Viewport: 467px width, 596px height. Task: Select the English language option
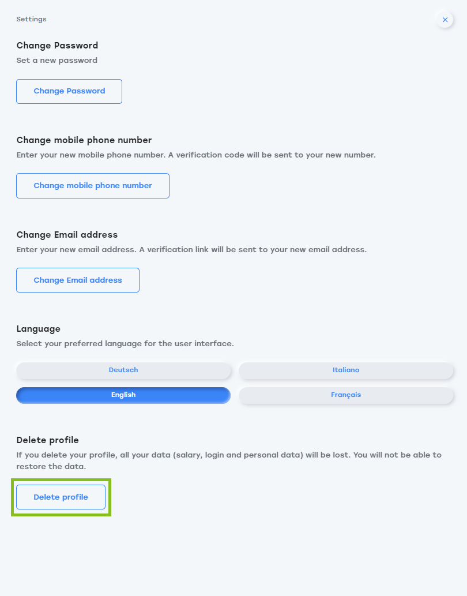click(123, 395)
